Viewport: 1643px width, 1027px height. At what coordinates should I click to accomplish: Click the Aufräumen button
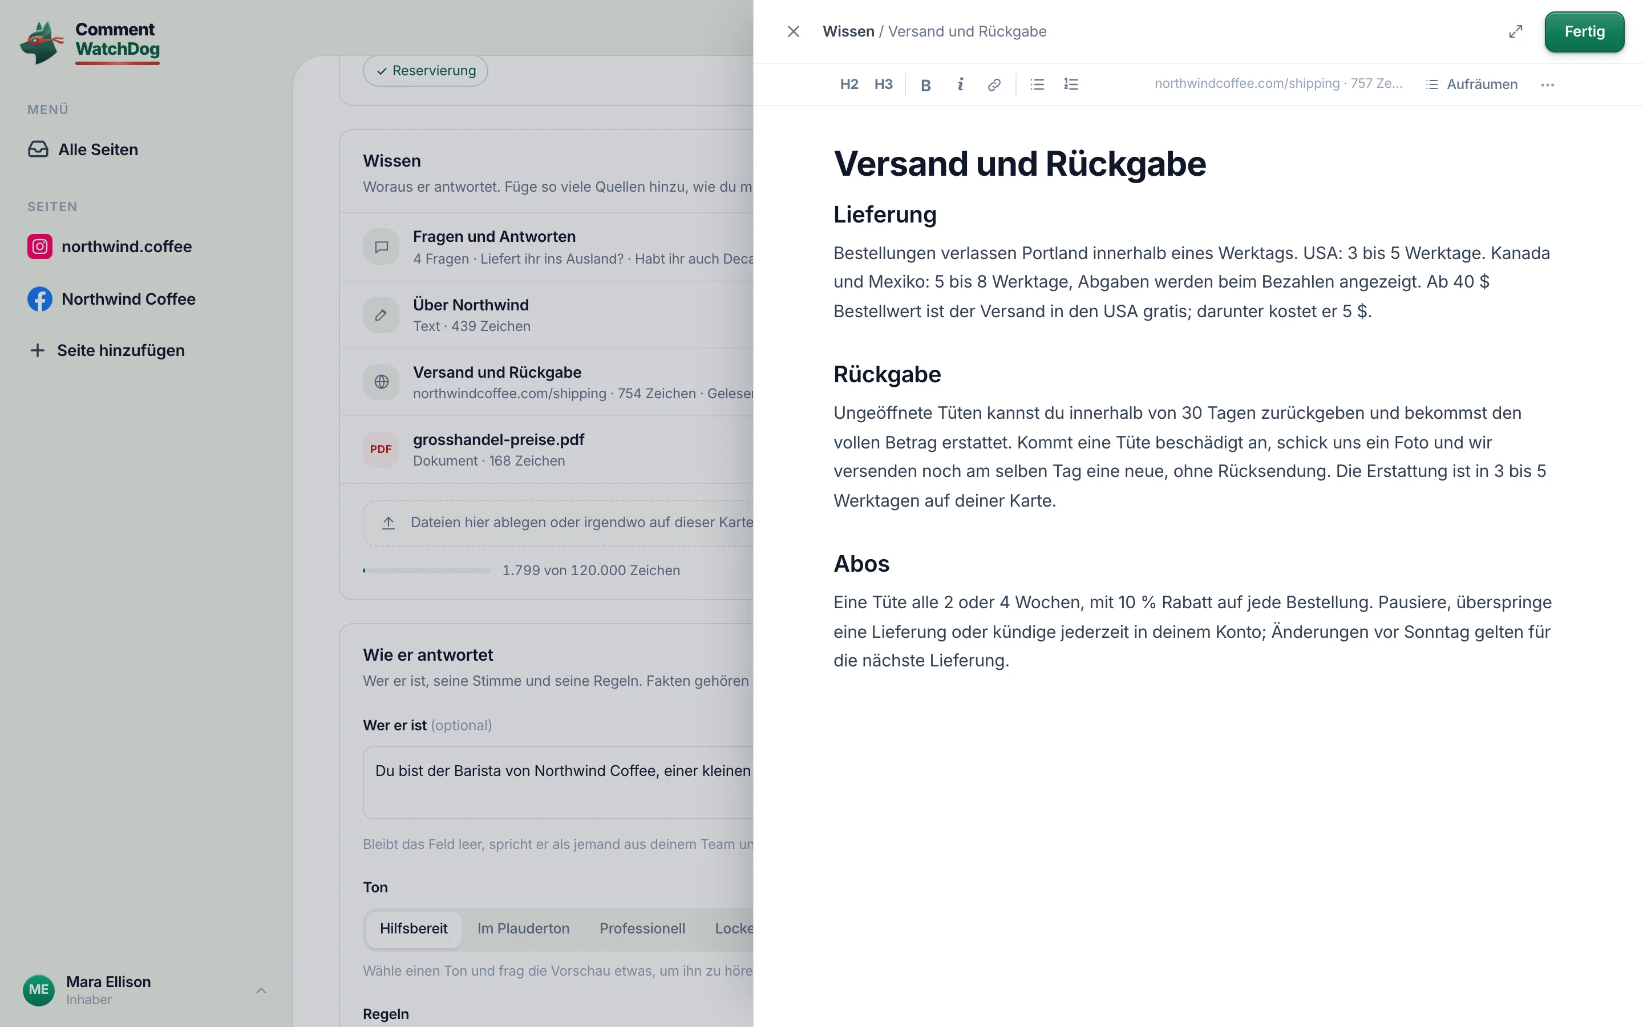pyautogui.click(x=1471, y=84)
